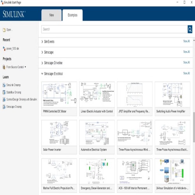Click the 'PWM-Controlled DC Motor' caption
The height and width of the screenshot is (195, 195).
coord(55,112)
